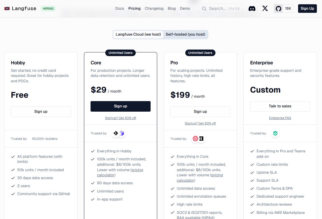
Task: Open the pricing calculator link in Pro
Action: (x=217, y=175)
